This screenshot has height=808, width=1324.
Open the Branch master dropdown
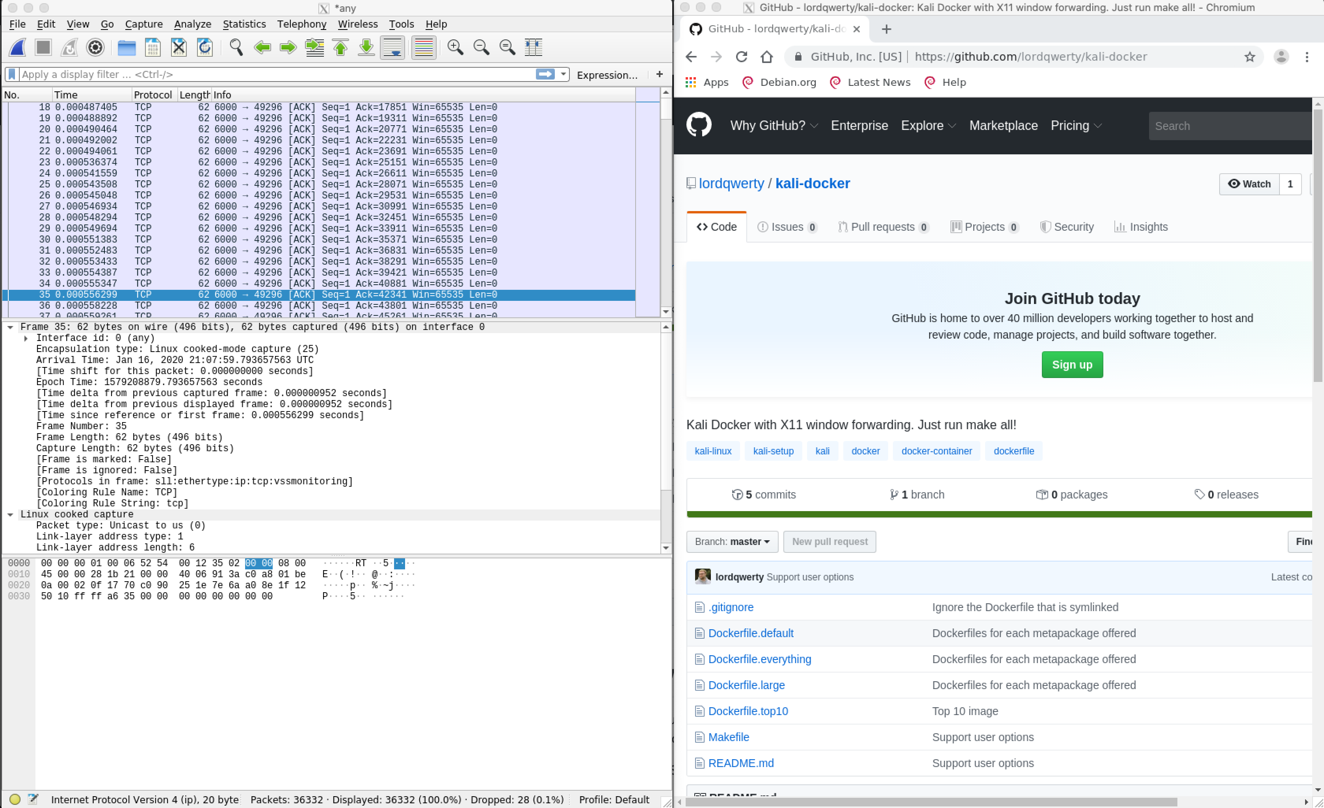point(732,542)
